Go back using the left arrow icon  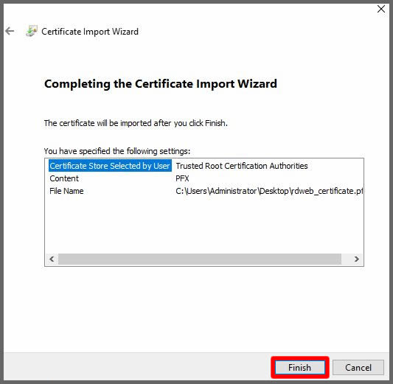pos(10,31)
